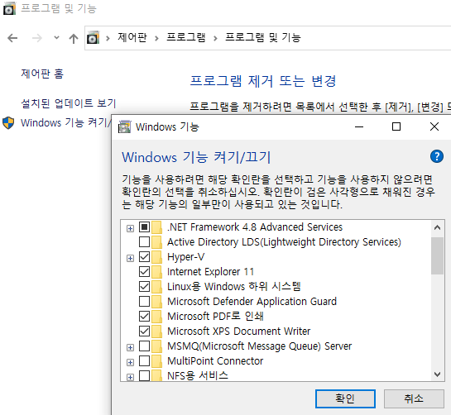Select the Microsoft Defender Application Guard label

point(252,302)
